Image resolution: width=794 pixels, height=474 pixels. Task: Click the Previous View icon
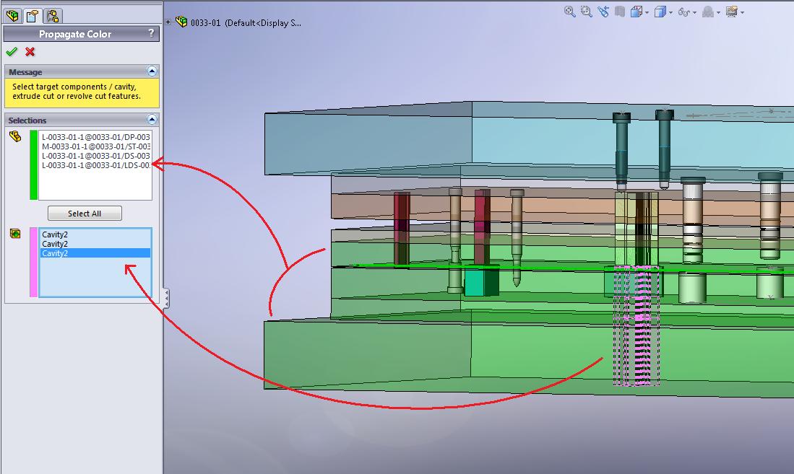[603, 12]
